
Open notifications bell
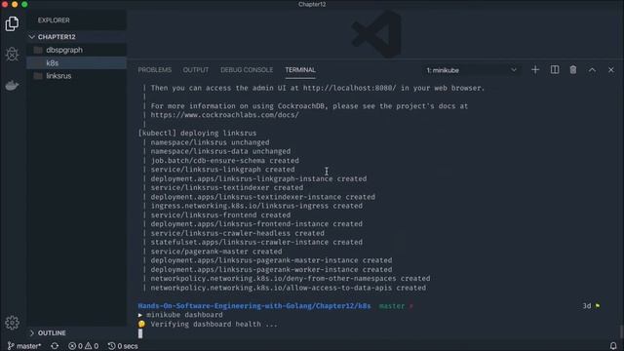(x=613, y=346)
